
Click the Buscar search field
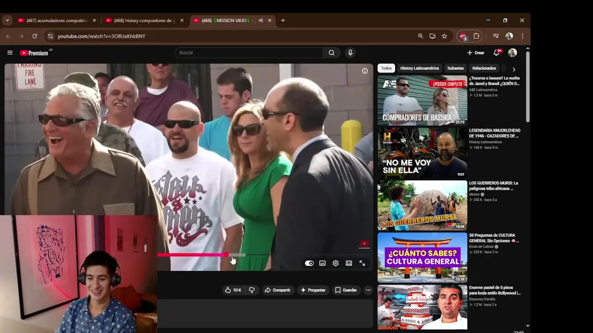[249, 53]
